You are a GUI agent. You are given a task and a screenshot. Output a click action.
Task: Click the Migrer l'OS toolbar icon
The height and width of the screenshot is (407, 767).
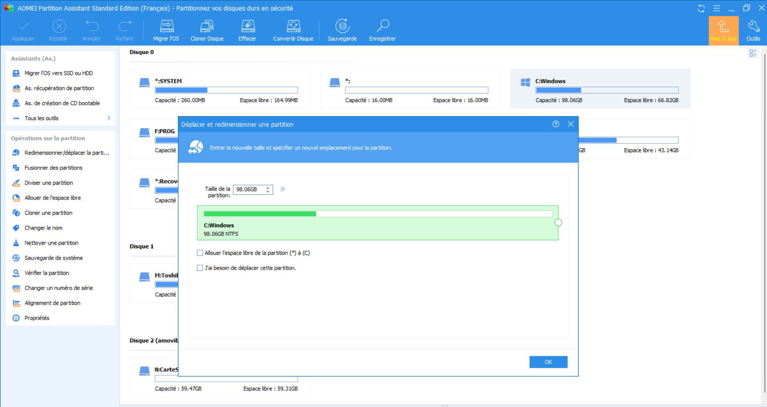click(x=166, y=26)
